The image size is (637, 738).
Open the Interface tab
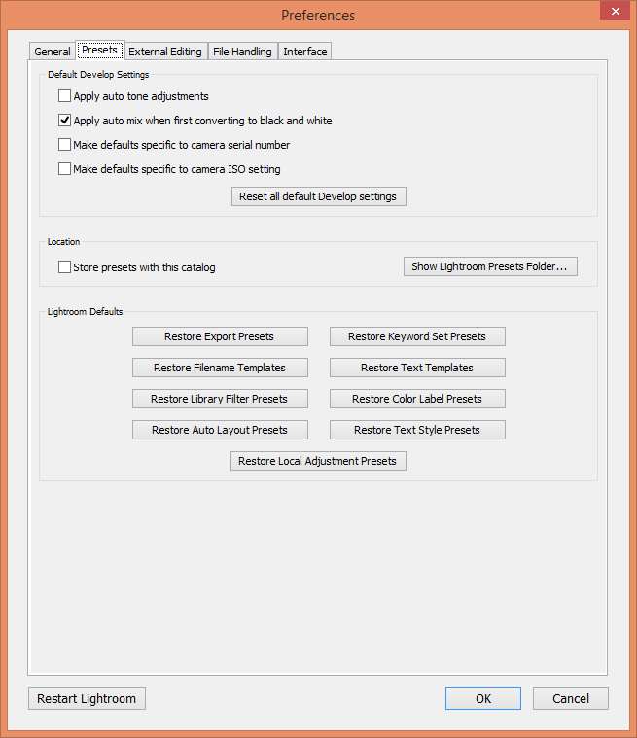point(305,52)
